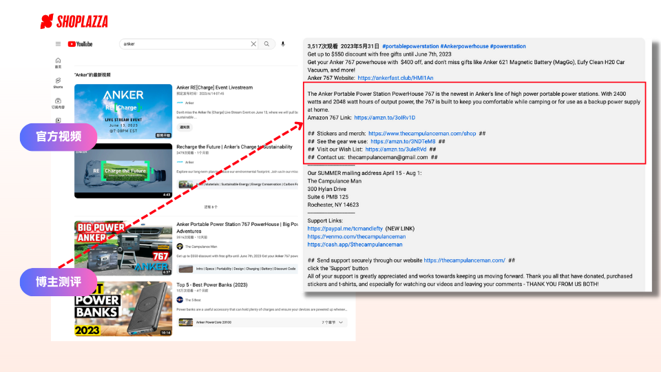Open title 'Recharge the Future | Anker's Charge'
Viewport: 661px width, 372px height.
tap(234, 147)
